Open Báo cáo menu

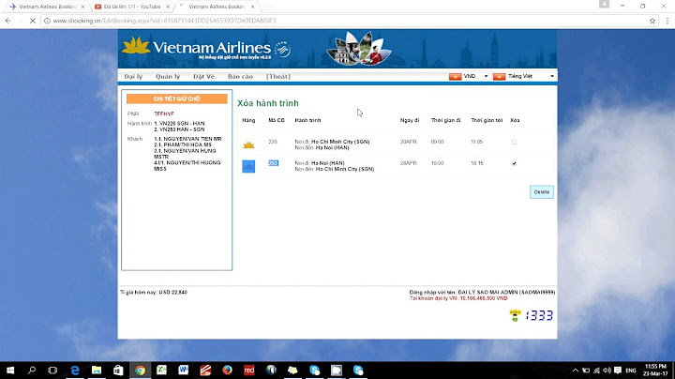point(240,76)
